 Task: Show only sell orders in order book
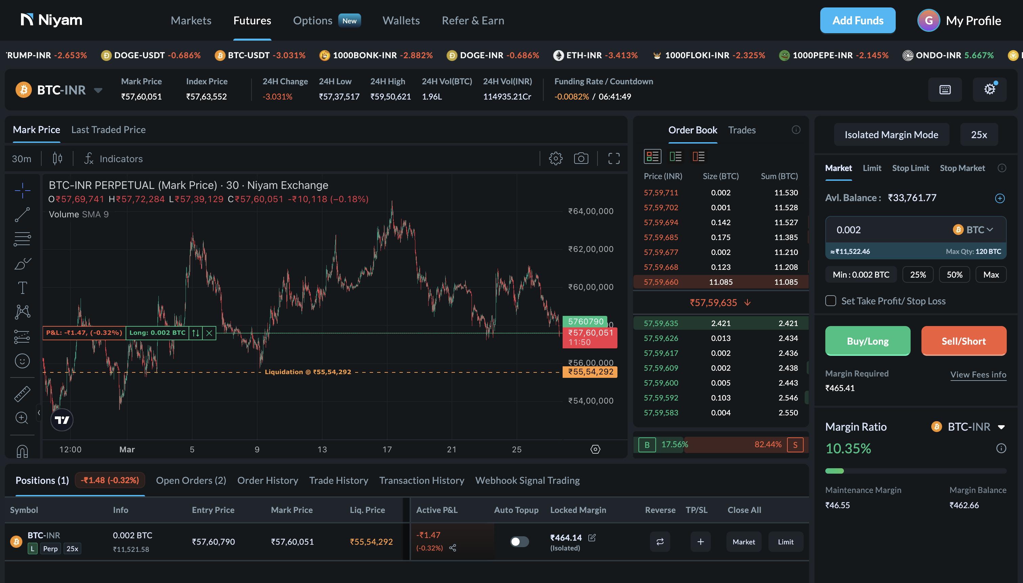[698, 156]
